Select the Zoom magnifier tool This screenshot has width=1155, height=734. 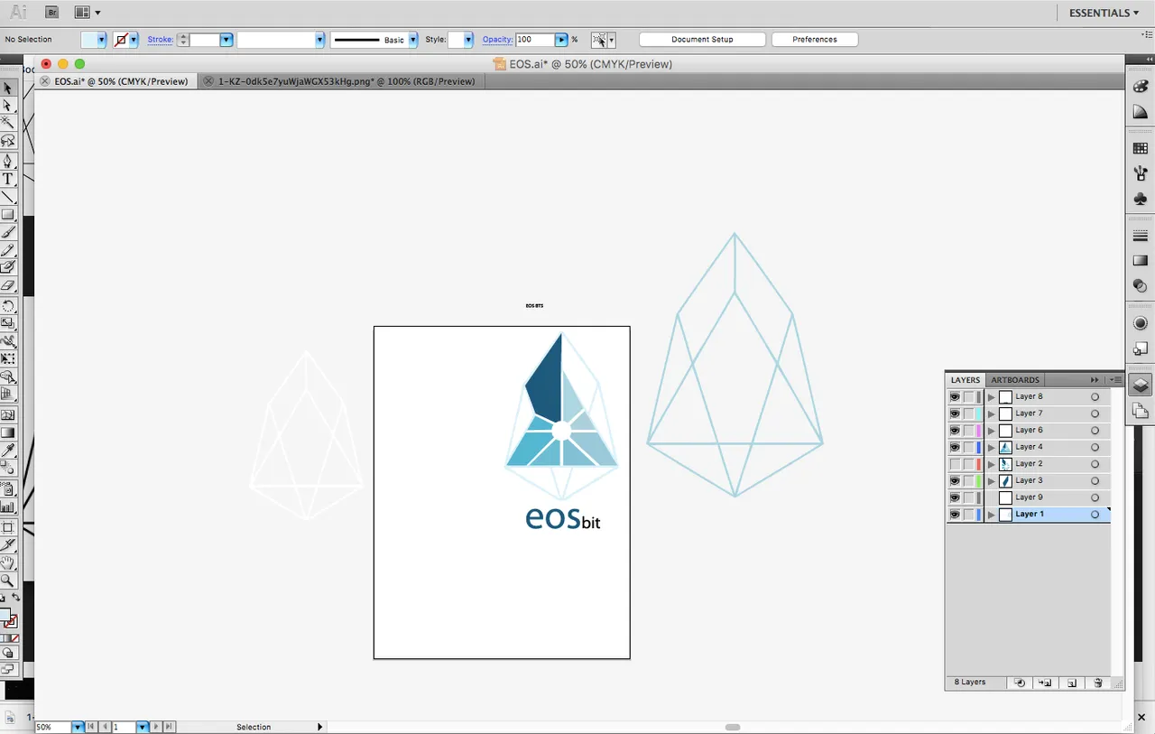click(x=8, y=581)
